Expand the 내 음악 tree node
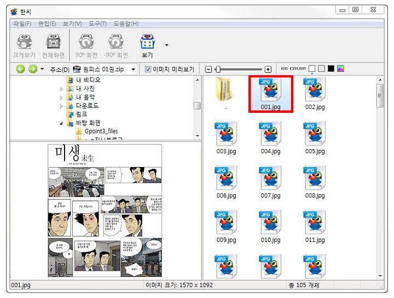 [x=61, y=98]
